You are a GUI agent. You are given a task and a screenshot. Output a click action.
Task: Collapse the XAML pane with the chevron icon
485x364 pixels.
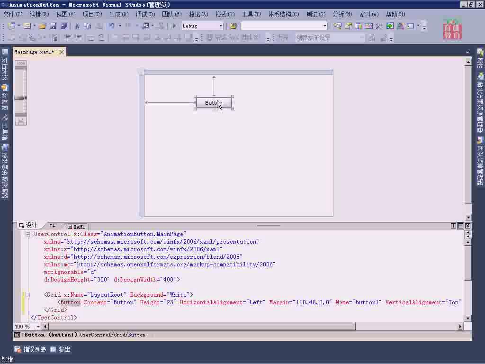click(x=467, y=226)
